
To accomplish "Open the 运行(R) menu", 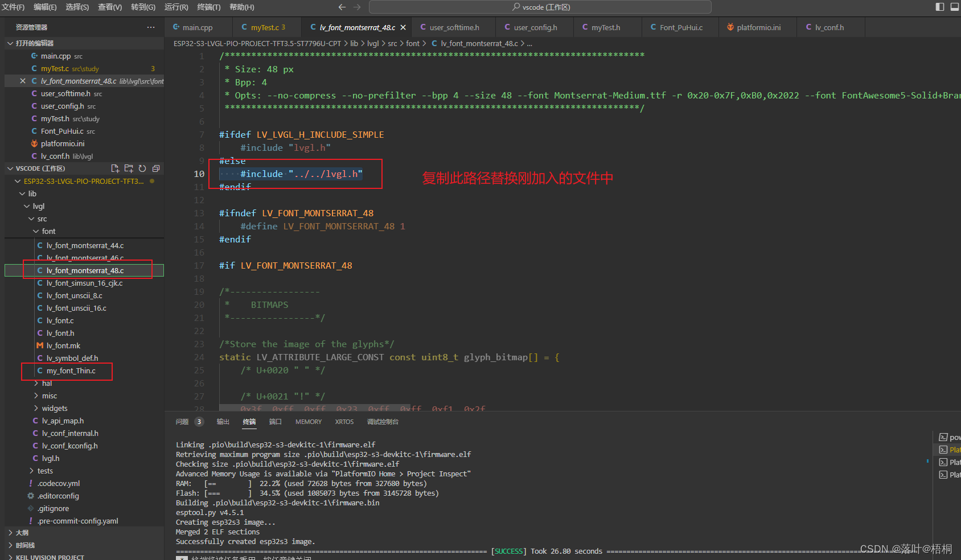I will pyautogui.click(x=176, y=7).
